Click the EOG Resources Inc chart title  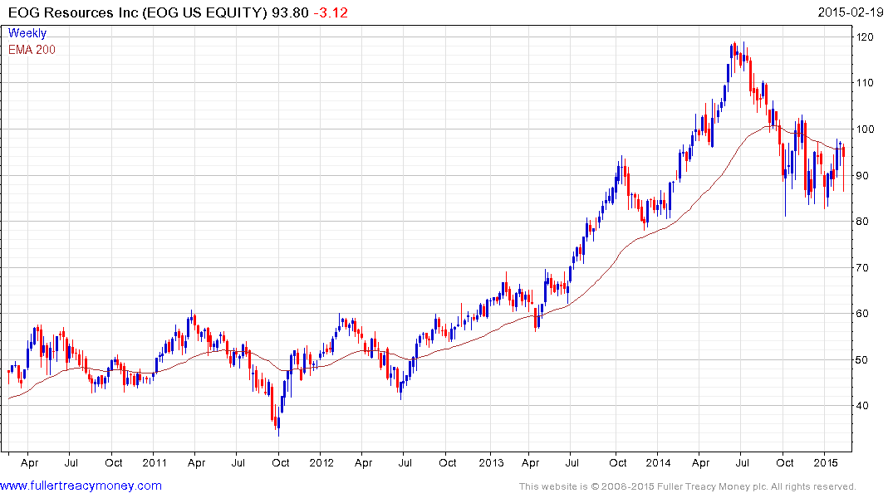click(137, 12)
